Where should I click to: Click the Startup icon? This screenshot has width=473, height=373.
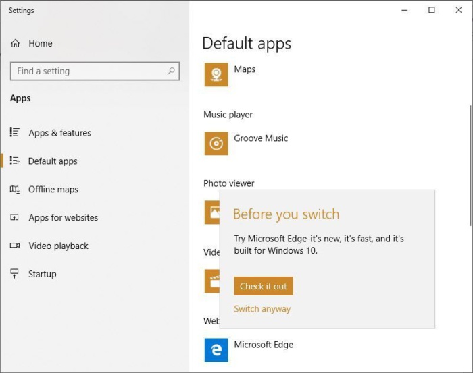pyautogui.click(x=14, y=273)
